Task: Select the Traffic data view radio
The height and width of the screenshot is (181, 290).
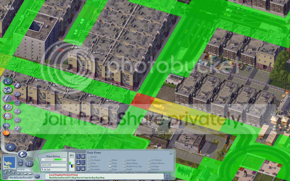Action: tap(110, 166)
